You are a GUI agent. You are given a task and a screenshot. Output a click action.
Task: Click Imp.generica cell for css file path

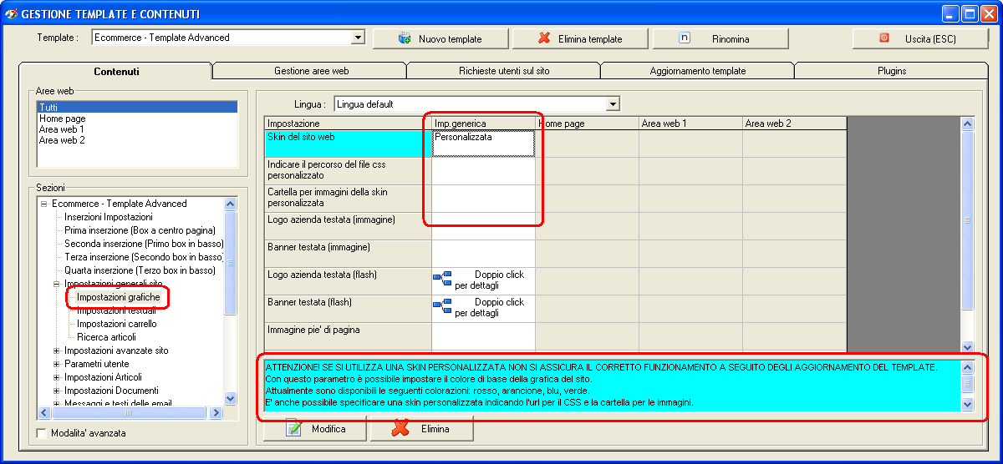pos(483,171)
